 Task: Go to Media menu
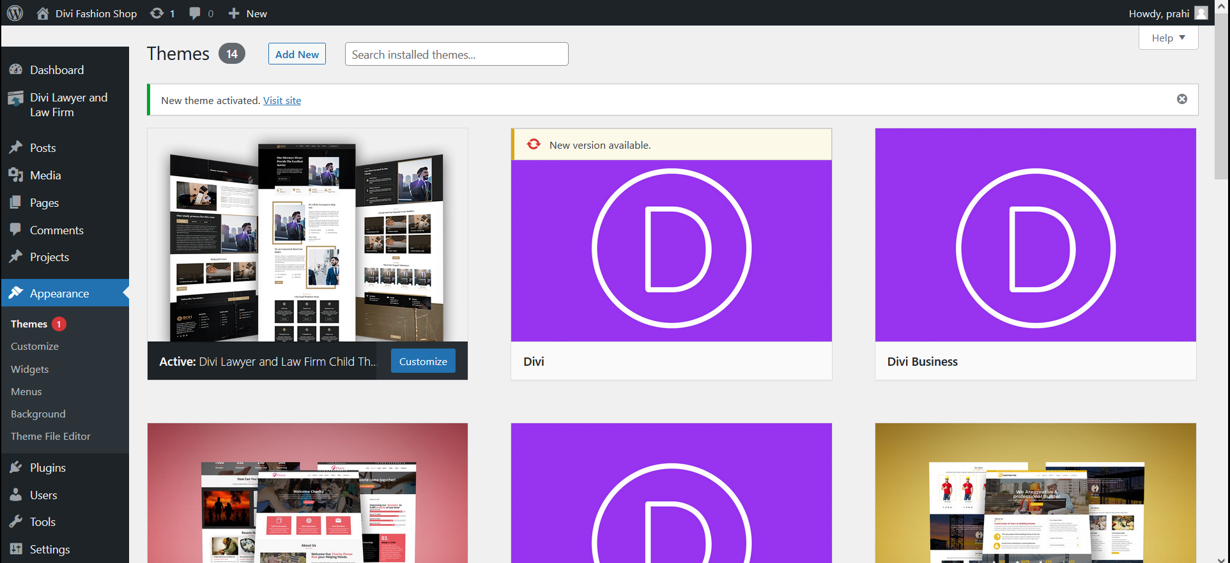pyautogui.click(x=65, y=175)
